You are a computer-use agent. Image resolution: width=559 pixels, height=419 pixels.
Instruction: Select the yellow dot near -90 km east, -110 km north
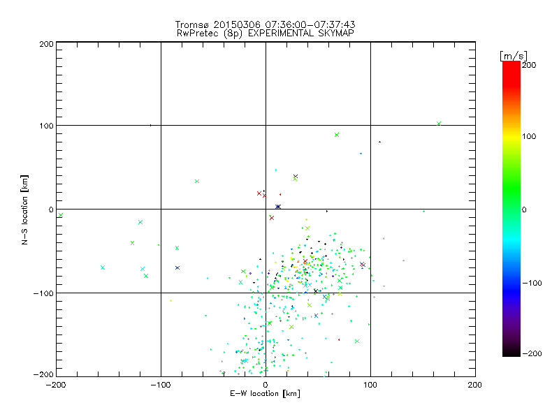tap(170, 301)
